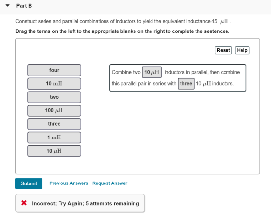Collapse the Part B section arrow
The width and height of the screenshot is (271, 214).
coord(7,6)
